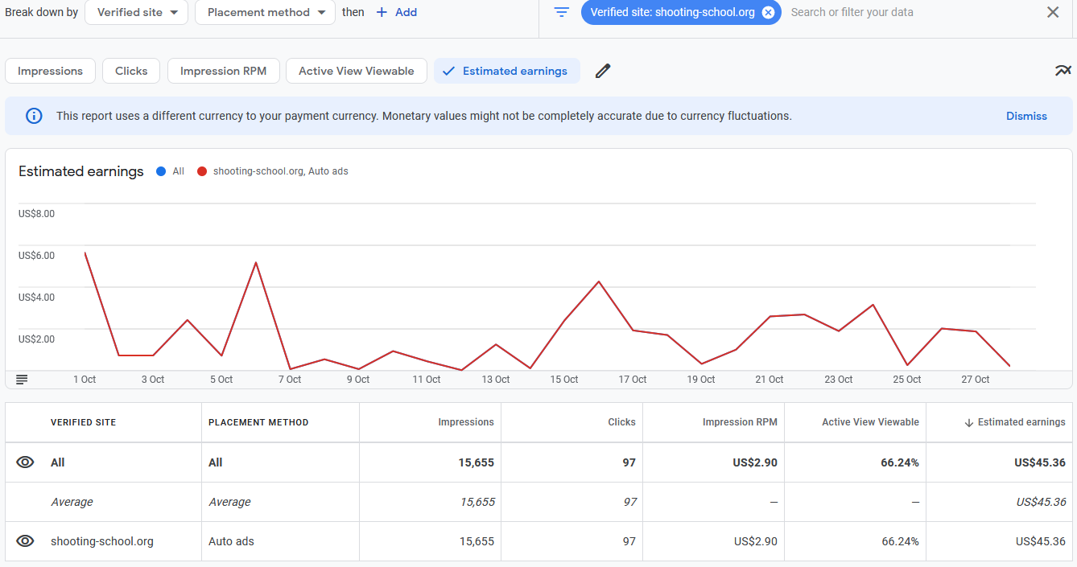Open the Placement method breakdown dropdown
The image size is (1077, 567).
(265, 12)
